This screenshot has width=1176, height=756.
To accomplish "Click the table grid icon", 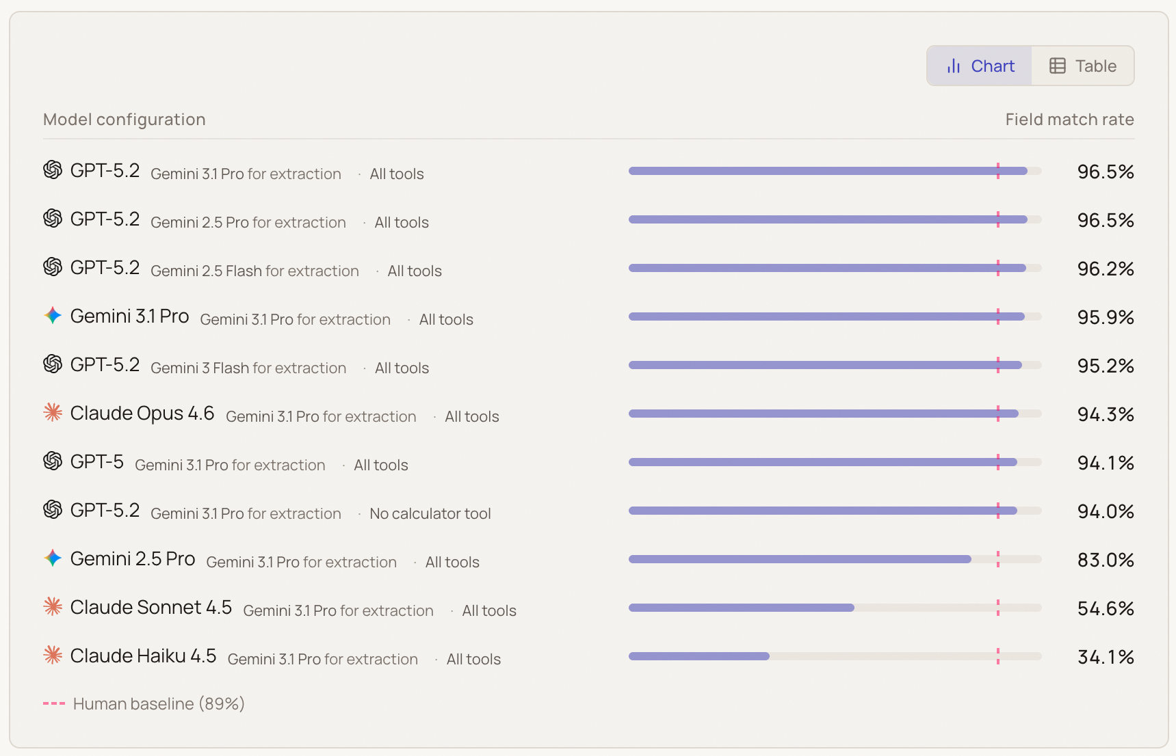I will (1058, 66).
